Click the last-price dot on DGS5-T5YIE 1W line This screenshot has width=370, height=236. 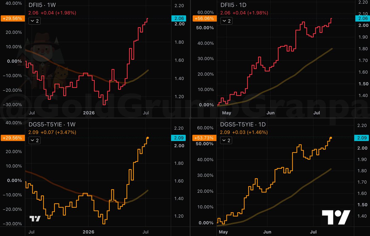[148, 138]
